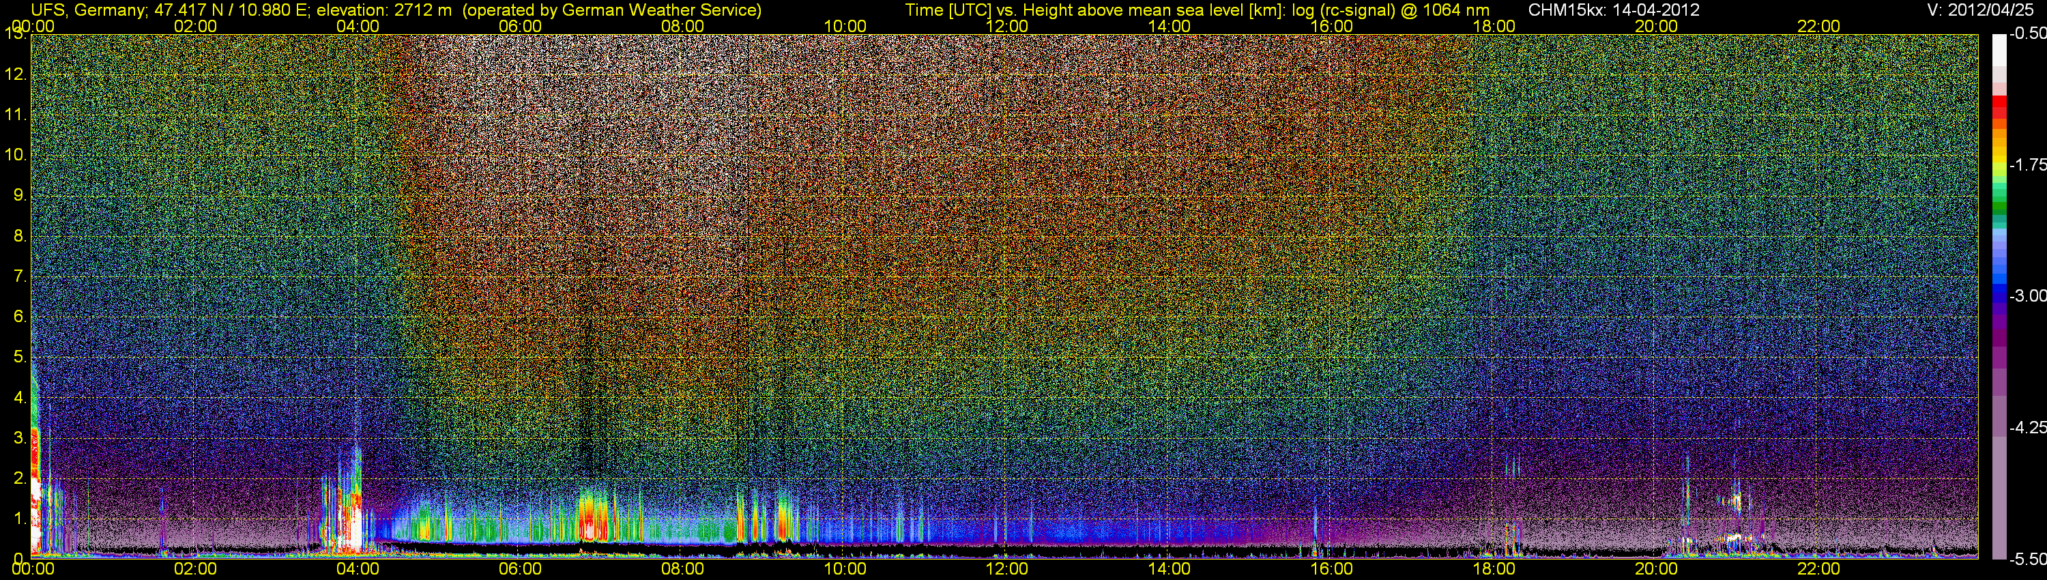This screenshot has width=2047, height=580.
Task: Click the "5." height axis label
Action: (19, 358)
